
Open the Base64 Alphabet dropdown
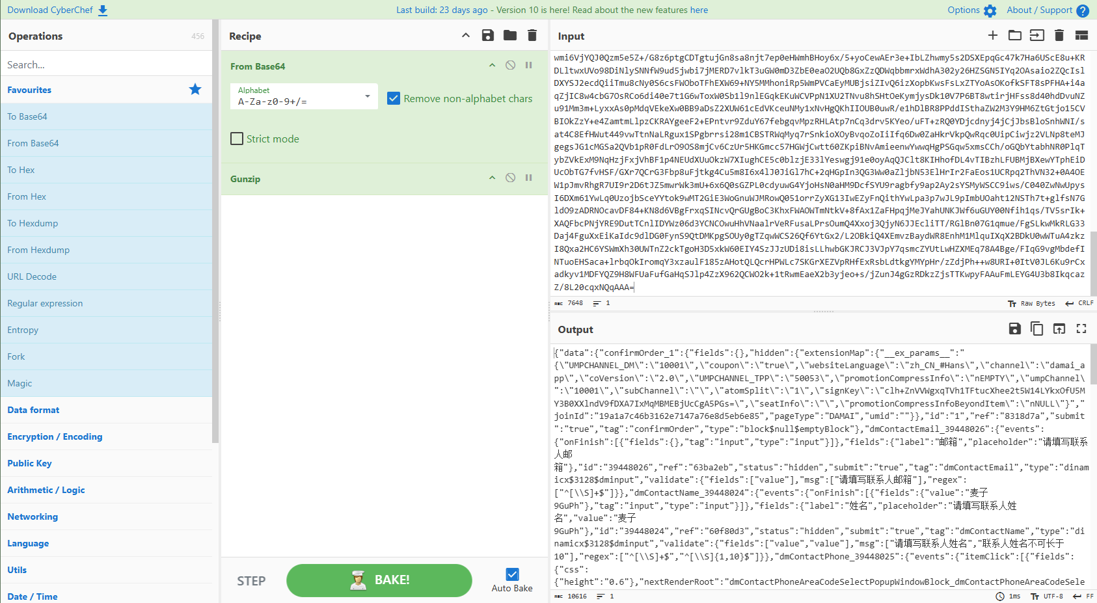[x=304, y=96]
